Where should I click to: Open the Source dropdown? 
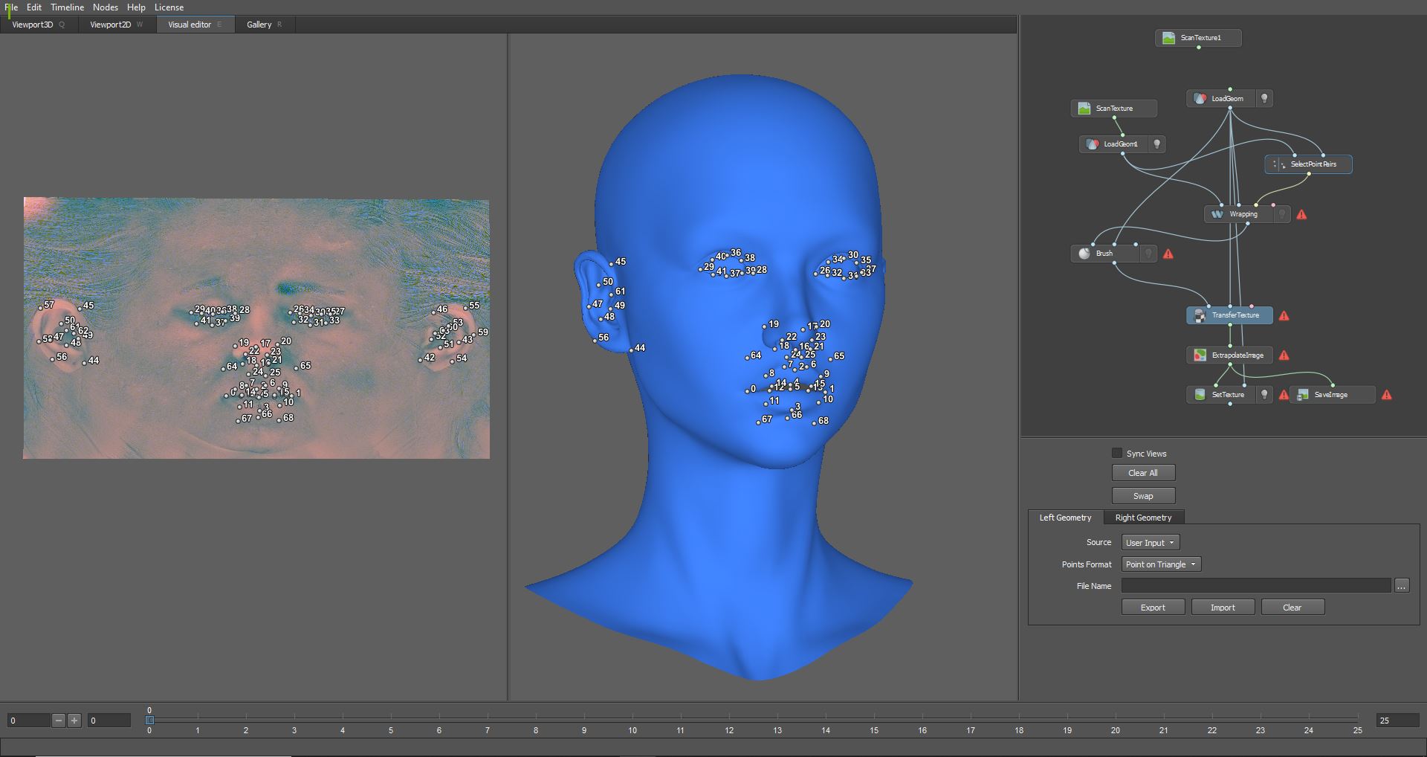point(1150,543)
